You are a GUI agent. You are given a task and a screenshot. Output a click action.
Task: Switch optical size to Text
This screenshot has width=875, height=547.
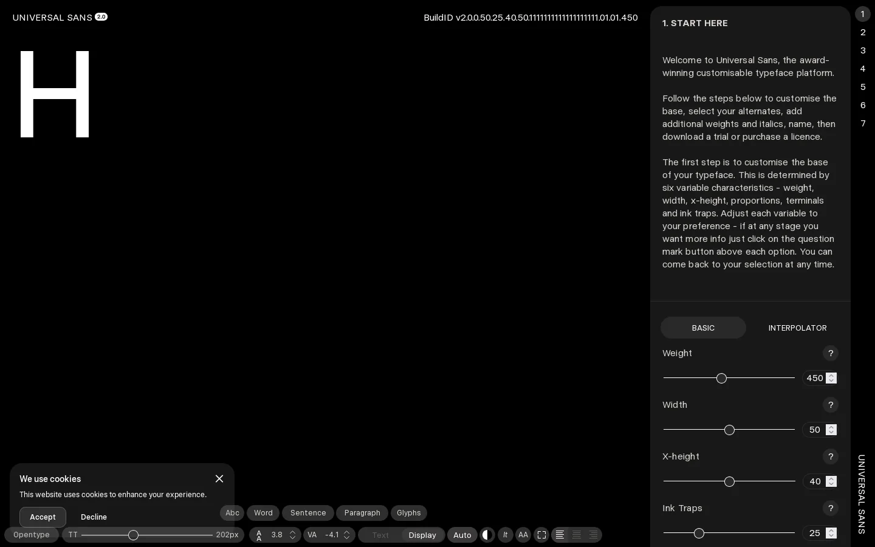point(380,535)
